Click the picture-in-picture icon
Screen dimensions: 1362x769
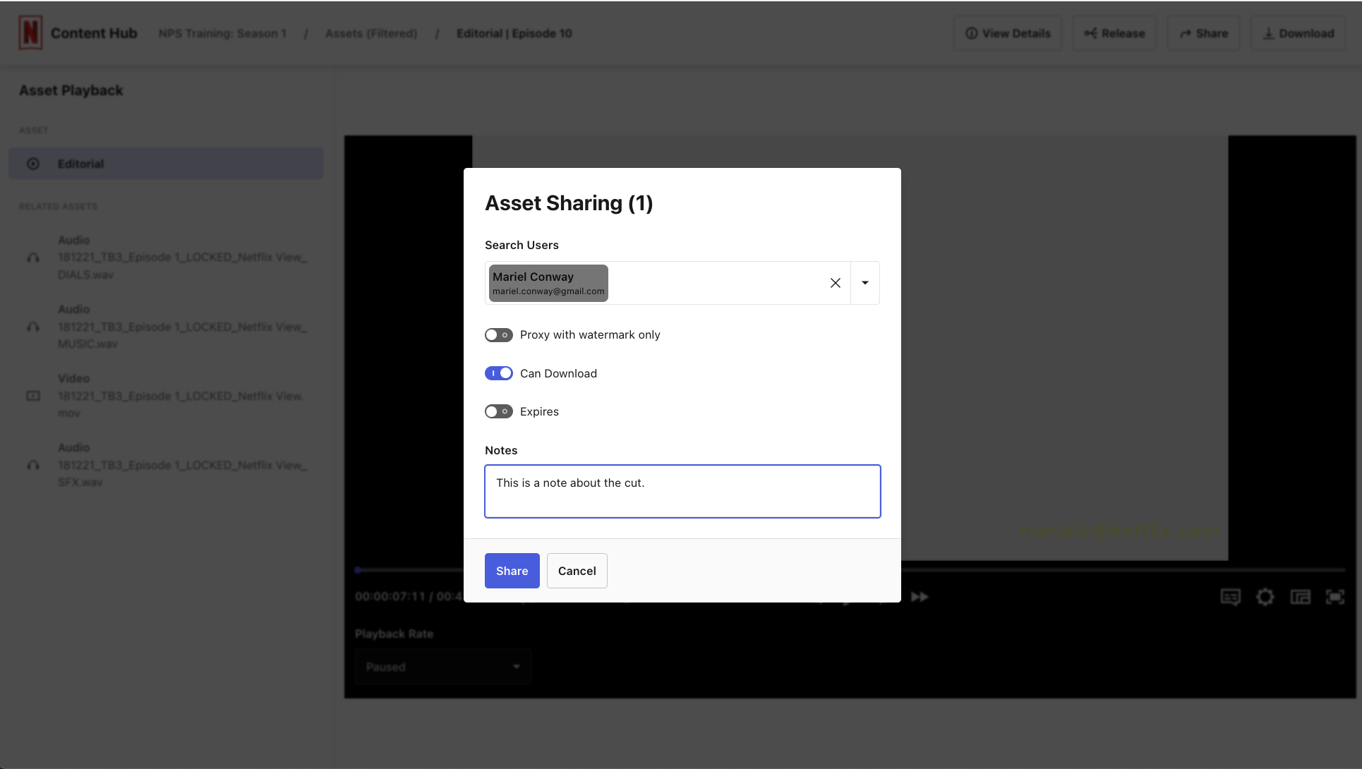point(1301,597)
